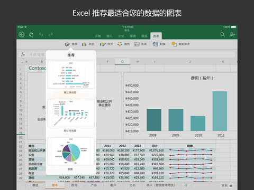Open 布局 chart layout tool
254x190 pixels.
click(140, 44)
